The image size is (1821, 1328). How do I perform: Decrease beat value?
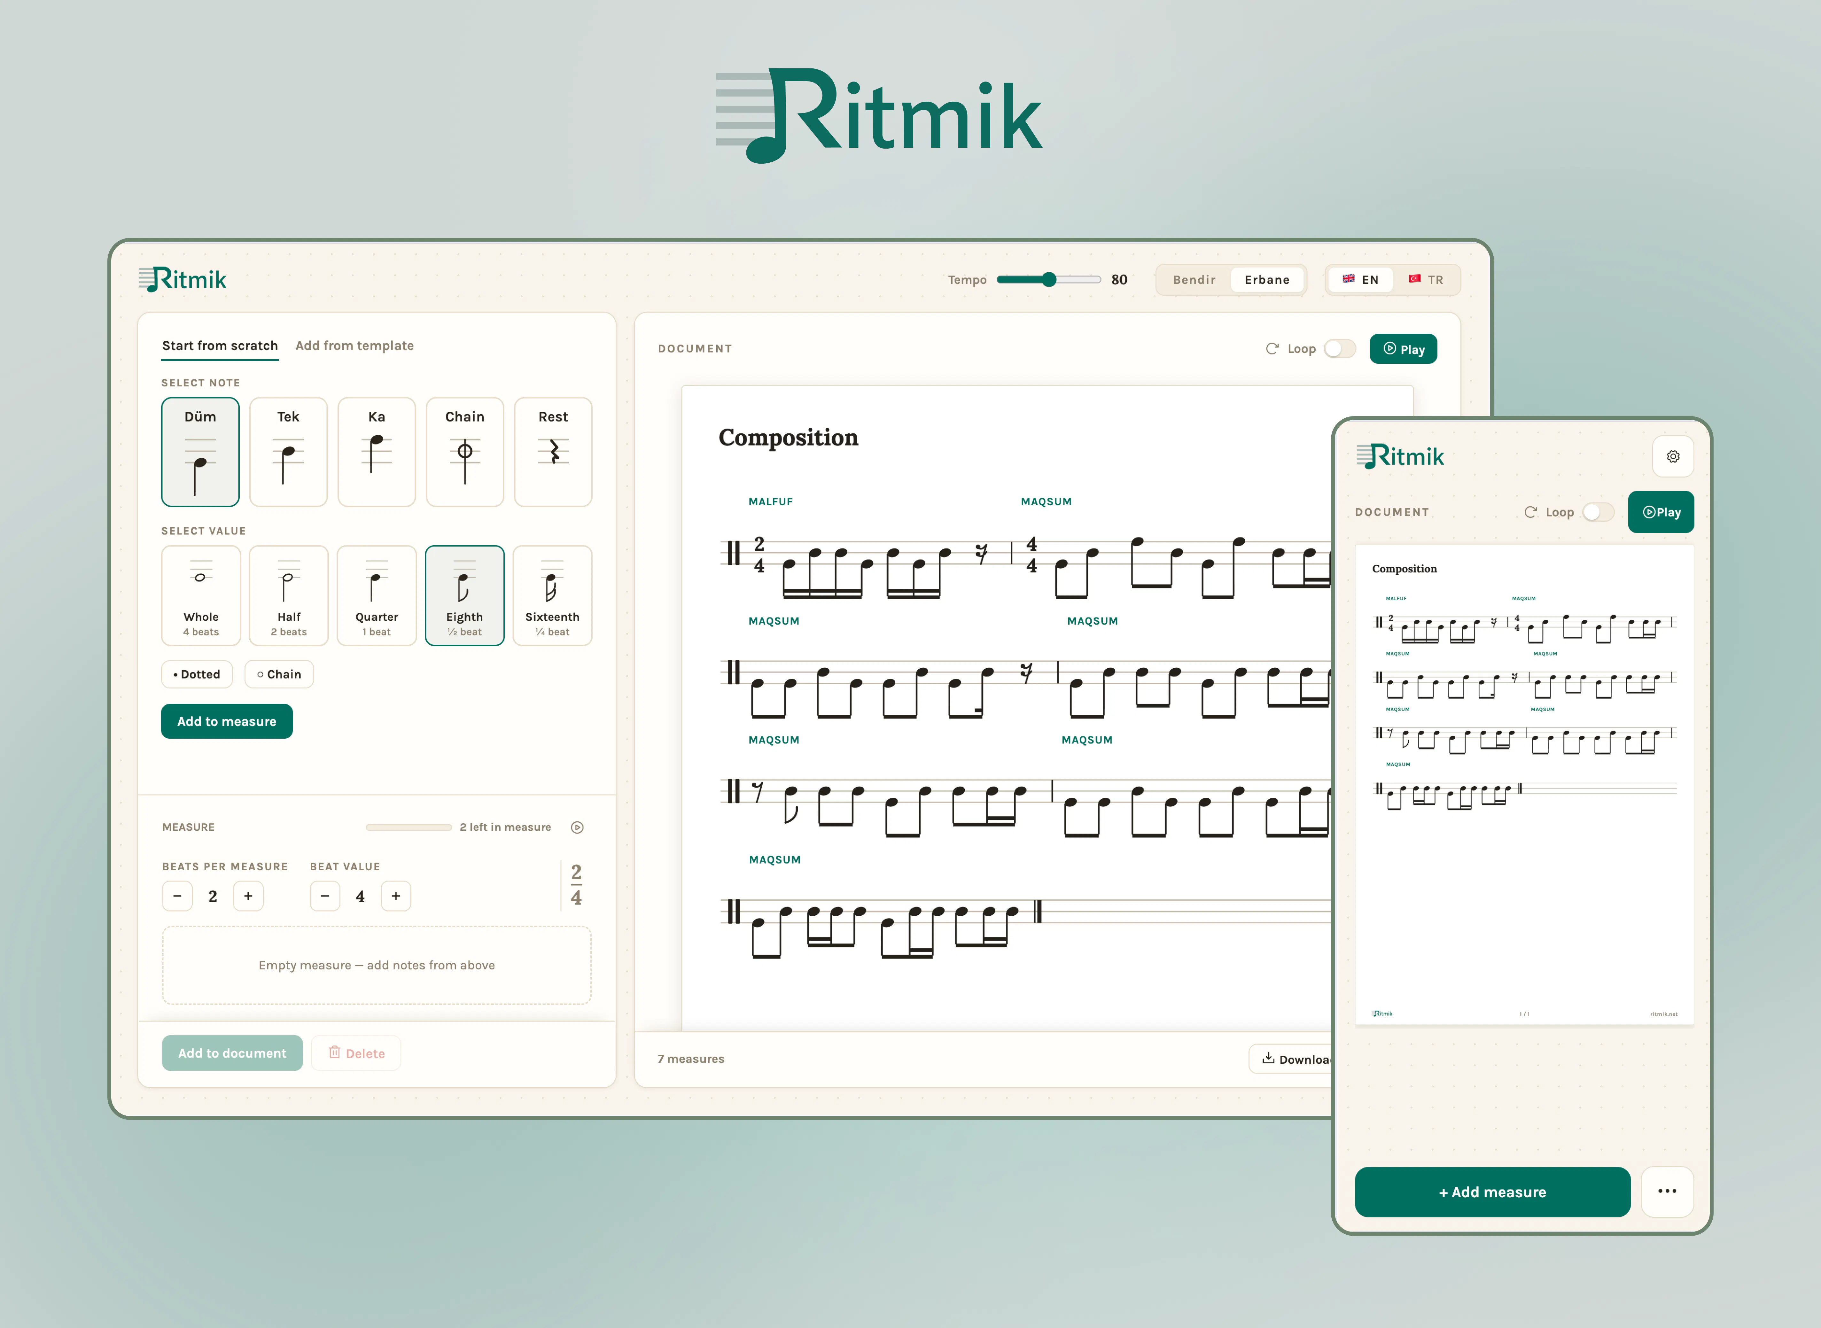[325, 896]
